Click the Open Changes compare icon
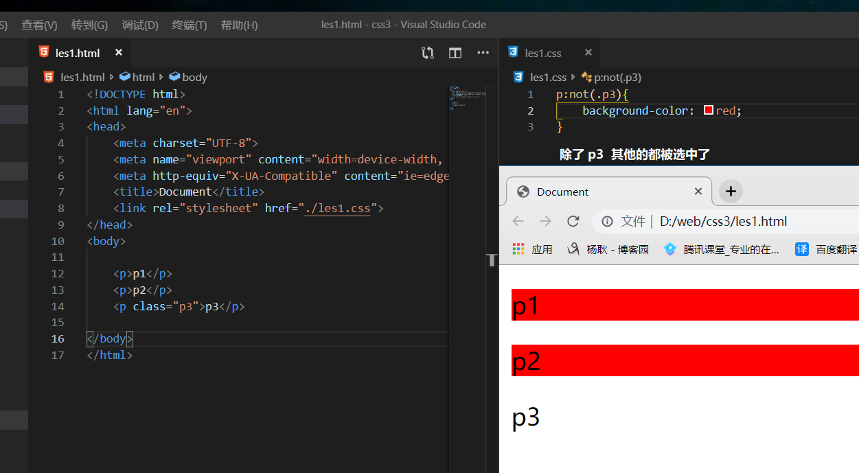Viewport: 859px width, 473px height. (x=428, y=53)
